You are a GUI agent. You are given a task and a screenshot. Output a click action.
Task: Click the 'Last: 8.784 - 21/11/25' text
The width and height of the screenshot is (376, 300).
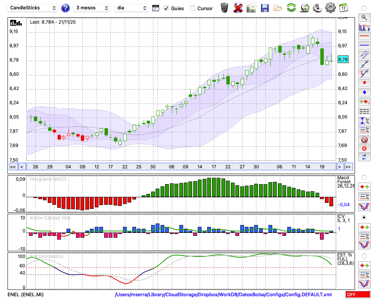coord(53,22)
